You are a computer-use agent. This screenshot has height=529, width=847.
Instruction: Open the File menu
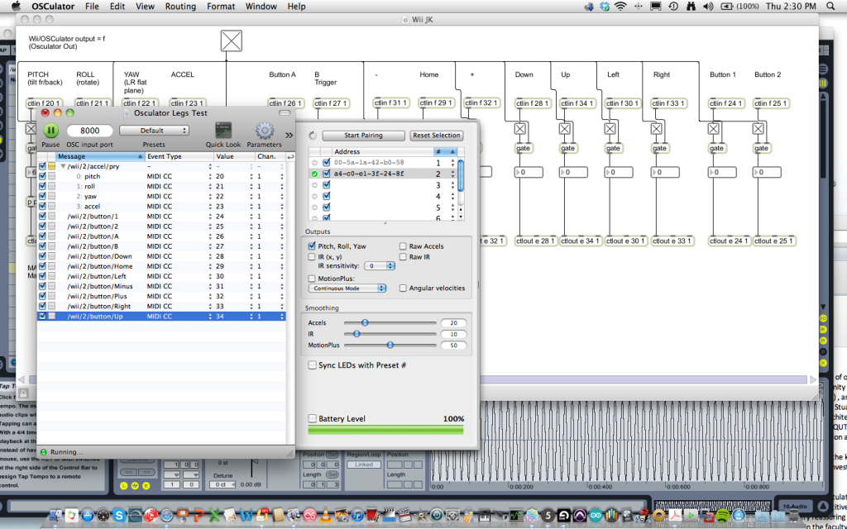coord(92,7)
